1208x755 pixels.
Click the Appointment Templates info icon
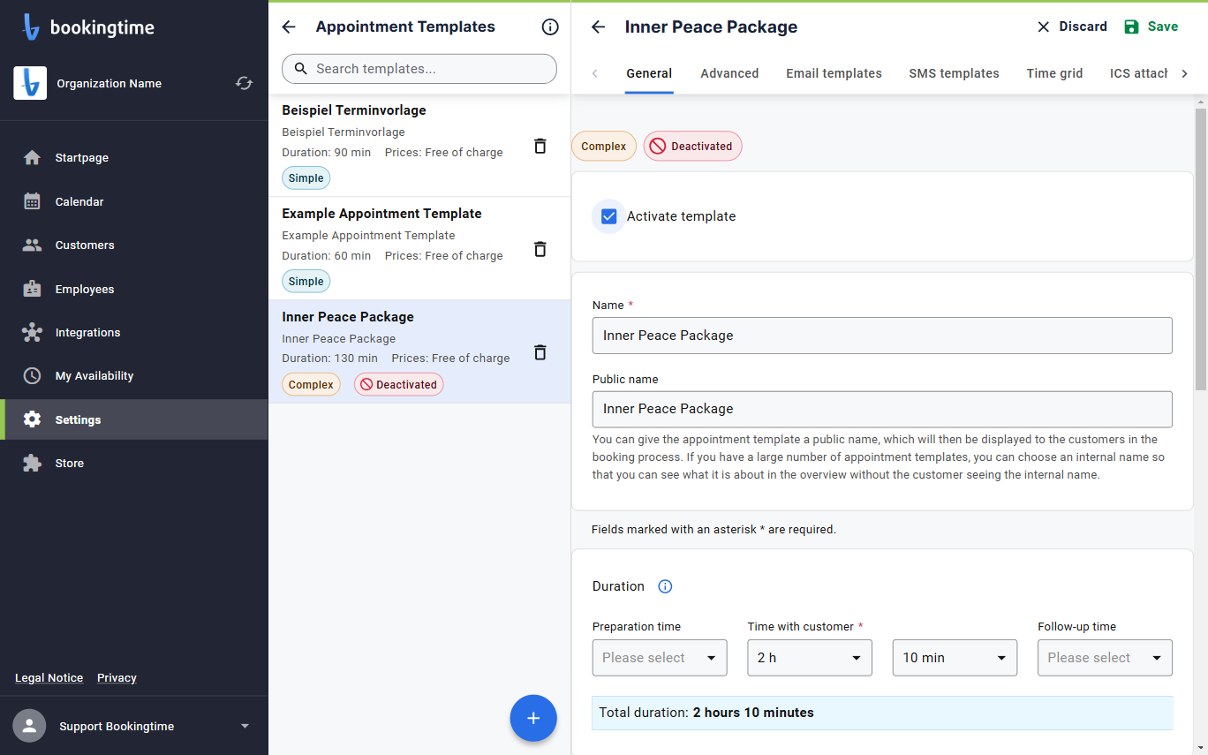point(550,26)
